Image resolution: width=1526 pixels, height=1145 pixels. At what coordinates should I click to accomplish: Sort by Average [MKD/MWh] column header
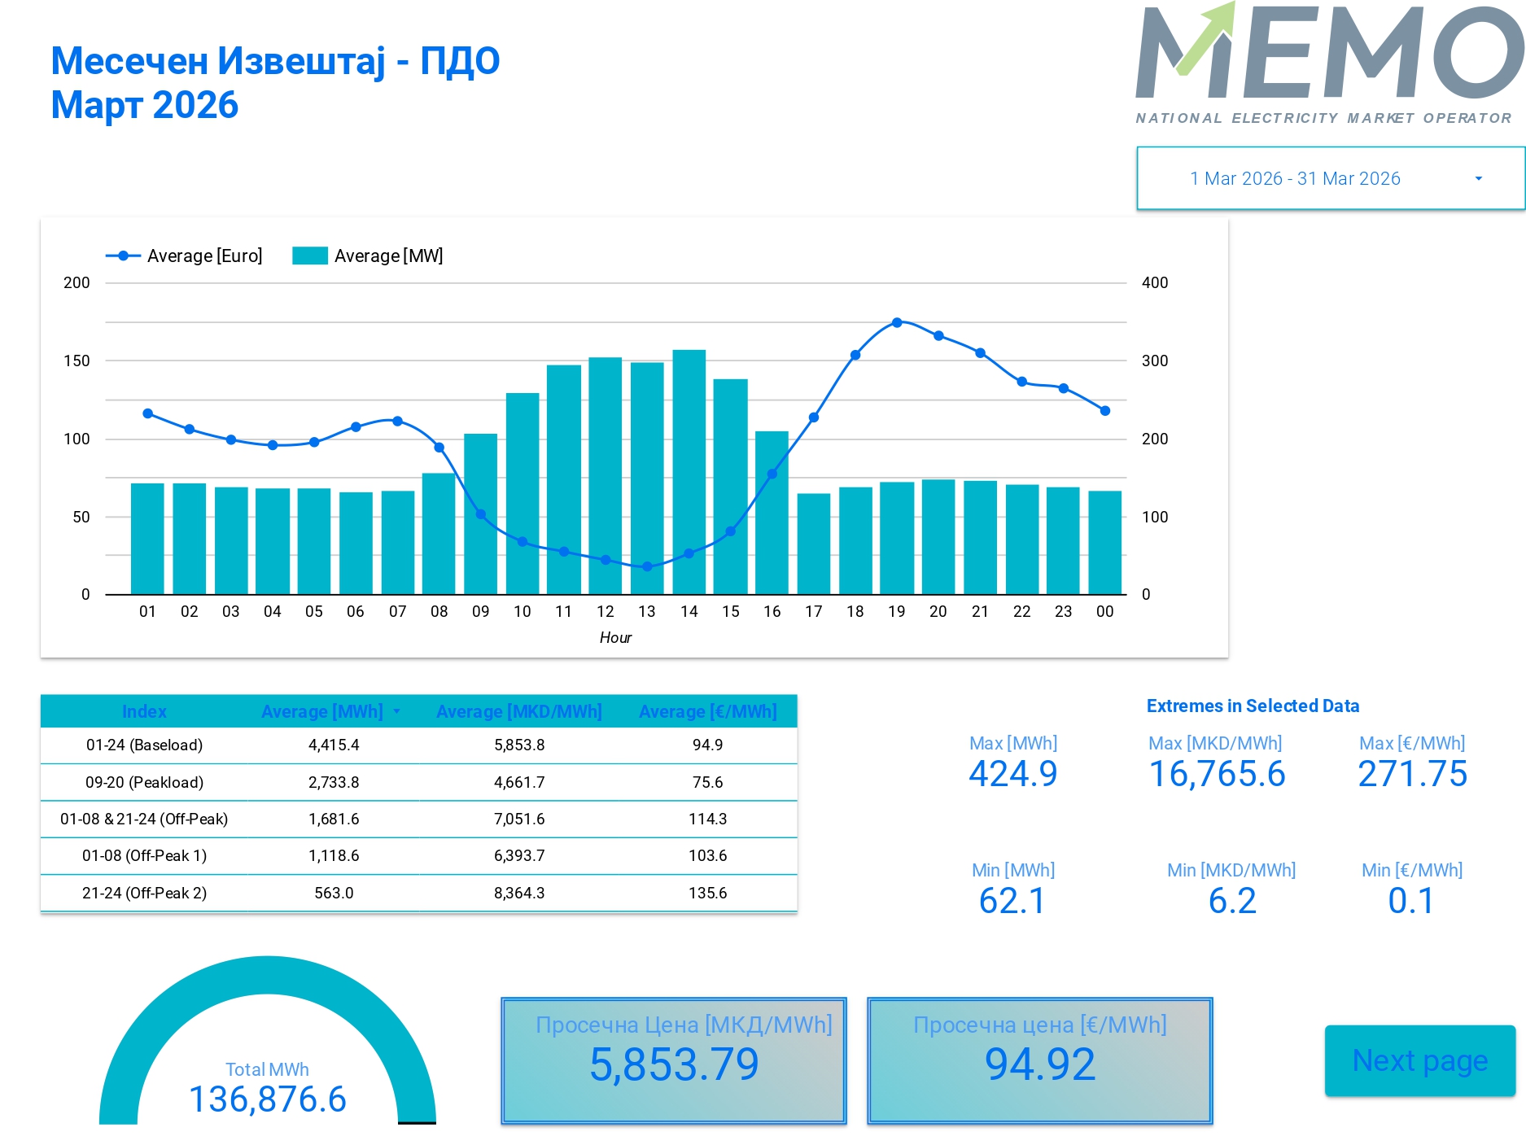[x=518, y=712]
